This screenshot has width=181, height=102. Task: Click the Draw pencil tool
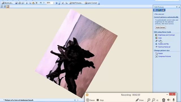point(139,100)
